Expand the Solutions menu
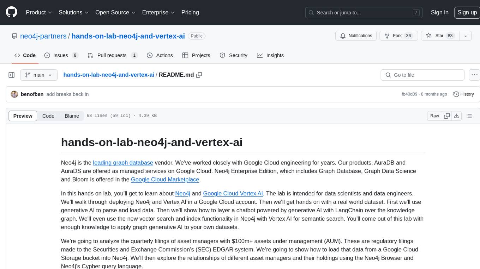480x269 pixels. (73, 12)
